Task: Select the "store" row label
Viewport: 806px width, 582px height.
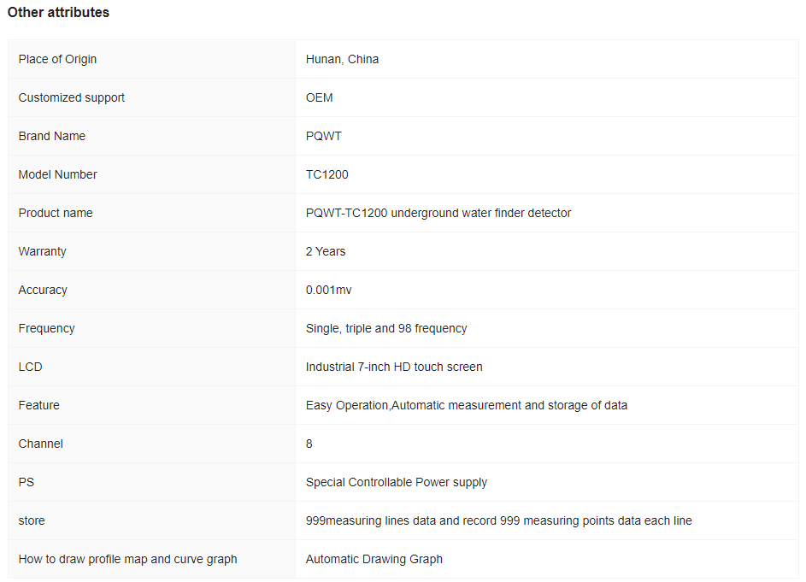Action: click(x=32, y=520)
